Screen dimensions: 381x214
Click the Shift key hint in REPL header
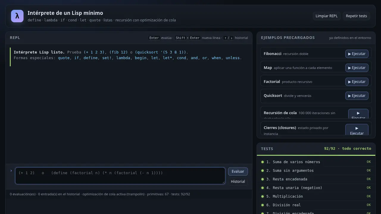tap(180, 38)
